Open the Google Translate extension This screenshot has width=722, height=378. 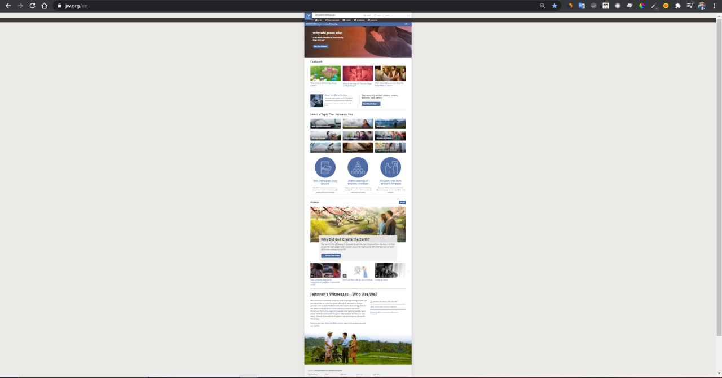tap(582, 6)
